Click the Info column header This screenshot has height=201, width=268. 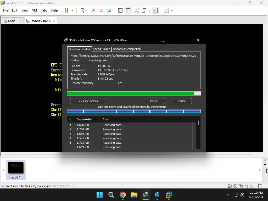(x=147, y=119)
